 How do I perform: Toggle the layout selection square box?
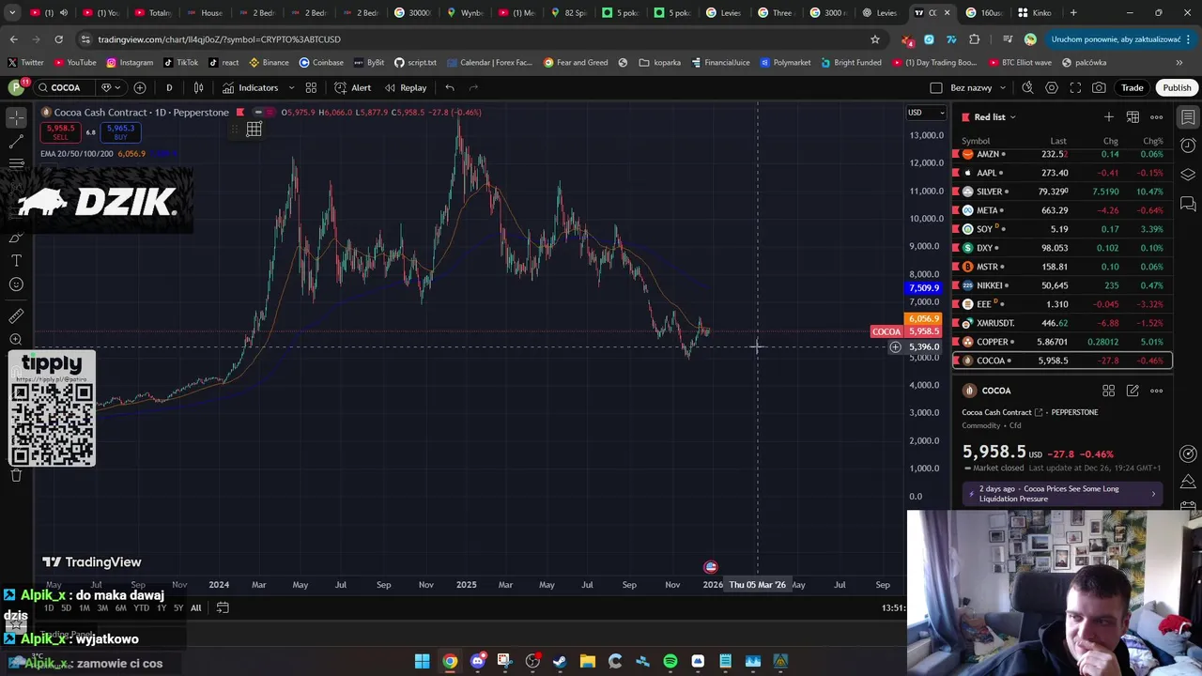point(935,87)
